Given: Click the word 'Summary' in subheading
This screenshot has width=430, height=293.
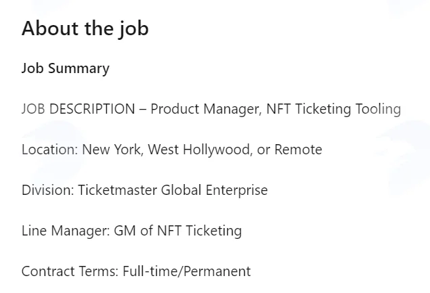Looking at the screenshot, I should [78, 69].
